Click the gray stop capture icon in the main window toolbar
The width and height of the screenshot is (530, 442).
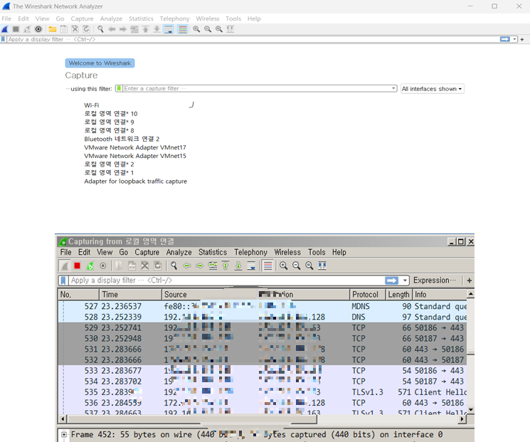(x=16, y=29)
